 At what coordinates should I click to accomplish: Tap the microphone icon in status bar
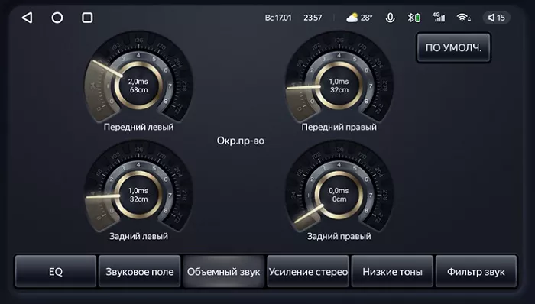click(390, 18)
